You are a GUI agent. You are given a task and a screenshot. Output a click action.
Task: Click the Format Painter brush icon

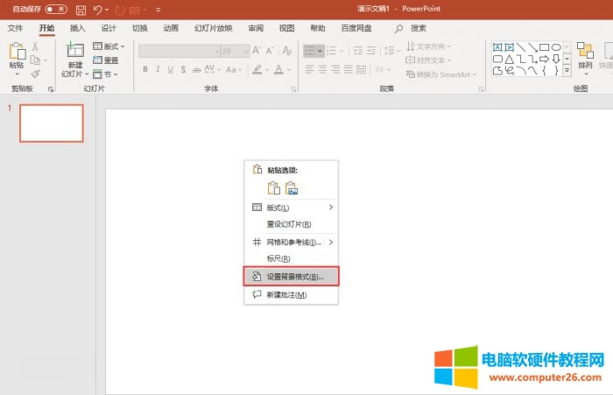36,74
